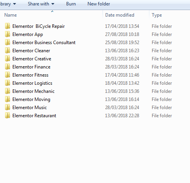Click date modified in Elementor Creative row
The height and width of the screenshot is (183, 190).
pos(122,59)
